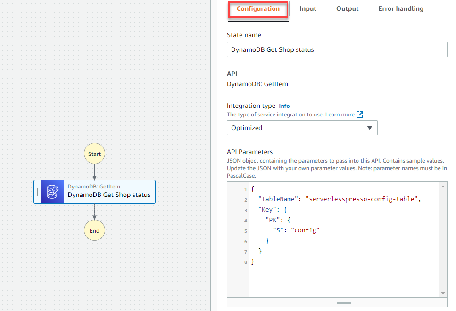Open the Output tab
456x311 pixels.
tap(347, 9)
